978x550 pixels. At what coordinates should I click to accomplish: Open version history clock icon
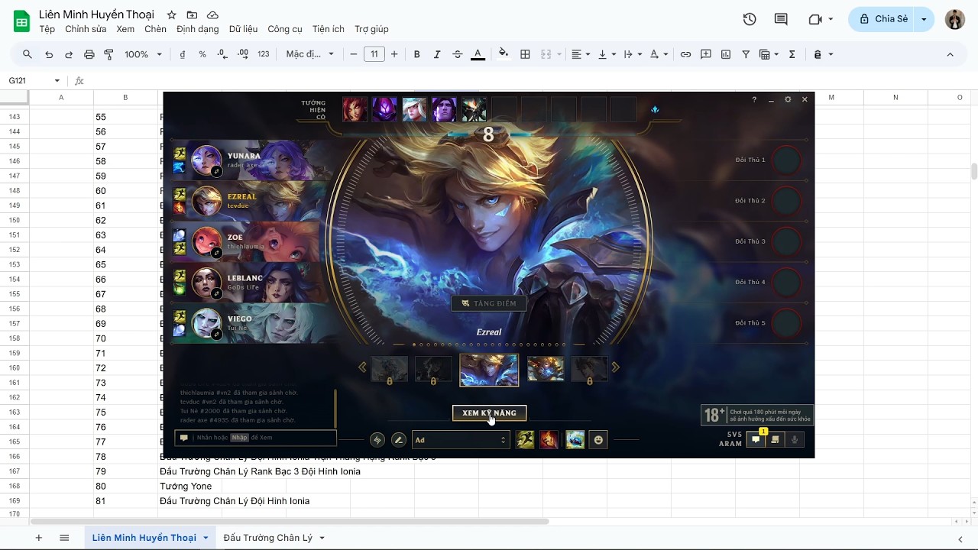click(x=750, y=19)
